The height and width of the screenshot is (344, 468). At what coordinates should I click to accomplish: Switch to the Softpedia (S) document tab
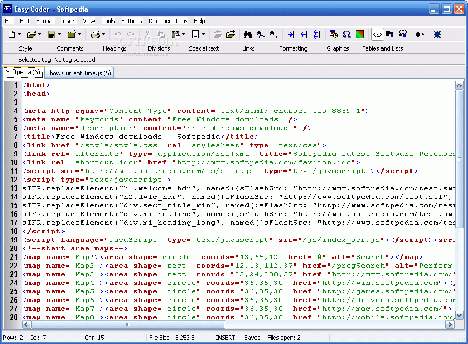coord(23,72)
